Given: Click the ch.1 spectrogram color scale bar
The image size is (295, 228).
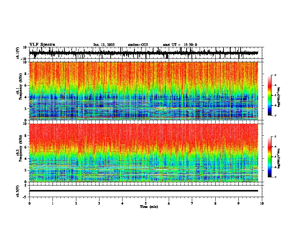Looking at the screenshot, I should tap(269, 95).
